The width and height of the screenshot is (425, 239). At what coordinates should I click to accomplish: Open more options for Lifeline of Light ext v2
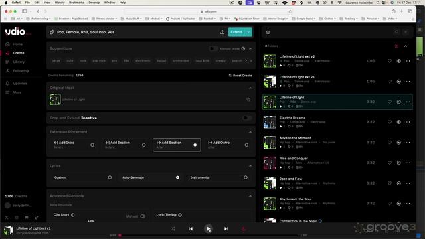[x=408, y=61]
